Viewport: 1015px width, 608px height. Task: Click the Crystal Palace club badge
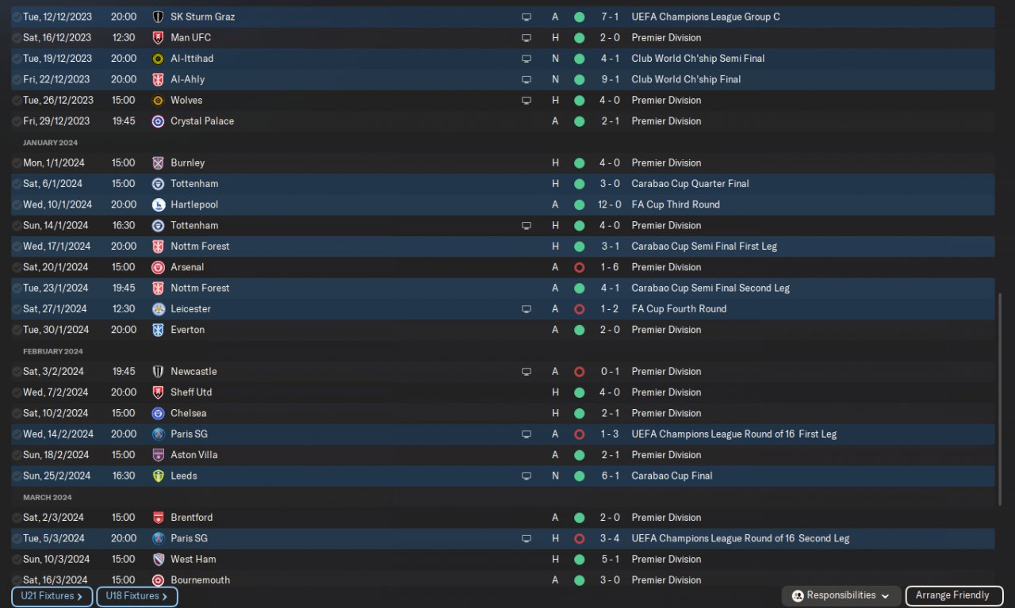pyautogui.click(x=158, y=121)
